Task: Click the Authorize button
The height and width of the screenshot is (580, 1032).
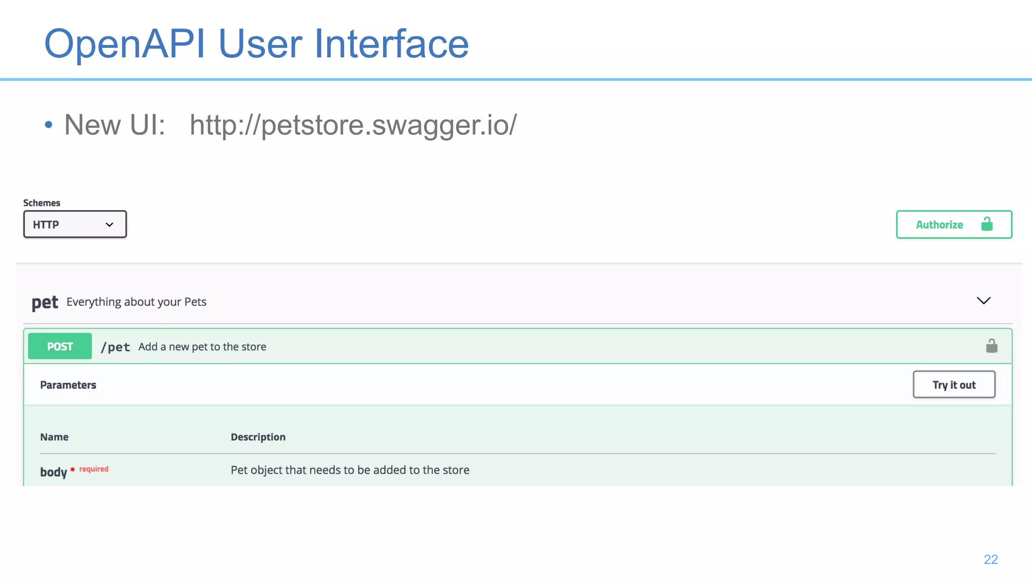Action: click(x=954, y=225)
